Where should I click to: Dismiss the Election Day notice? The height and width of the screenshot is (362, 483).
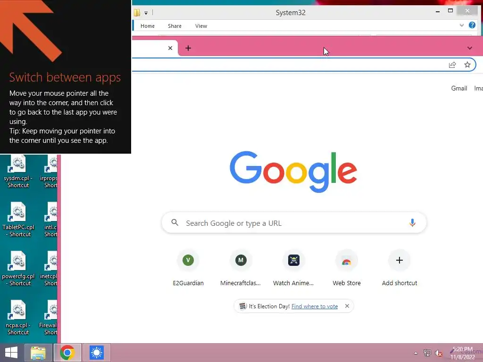[x=347, y=306]
